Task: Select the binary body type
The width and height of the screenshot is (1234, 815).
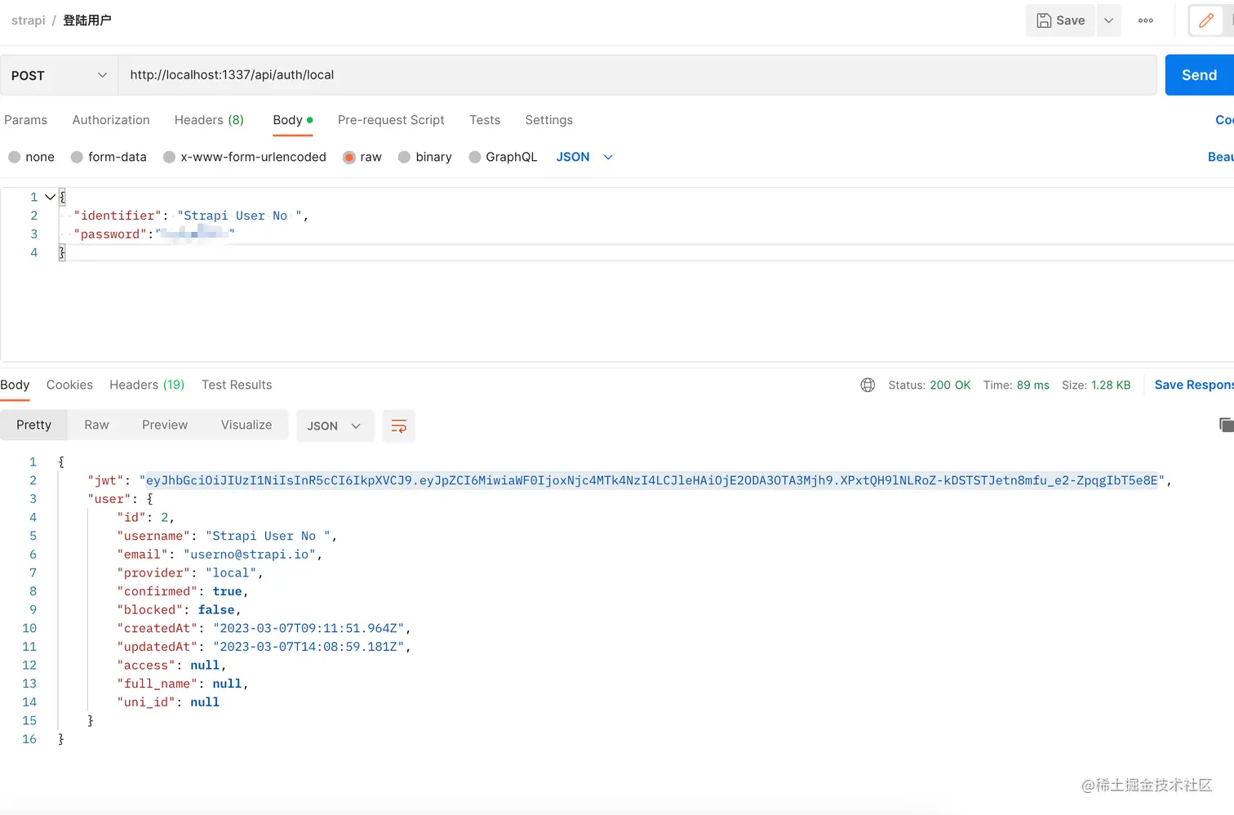Action: 425,157
